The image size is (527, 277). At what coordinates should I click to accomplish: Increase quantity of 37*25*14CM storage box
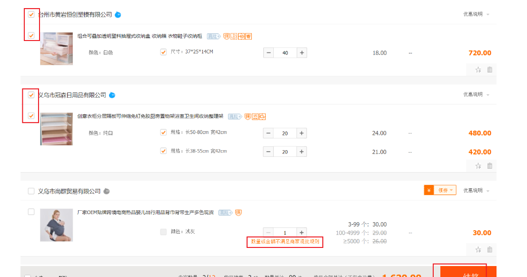[x=302, y=53]
